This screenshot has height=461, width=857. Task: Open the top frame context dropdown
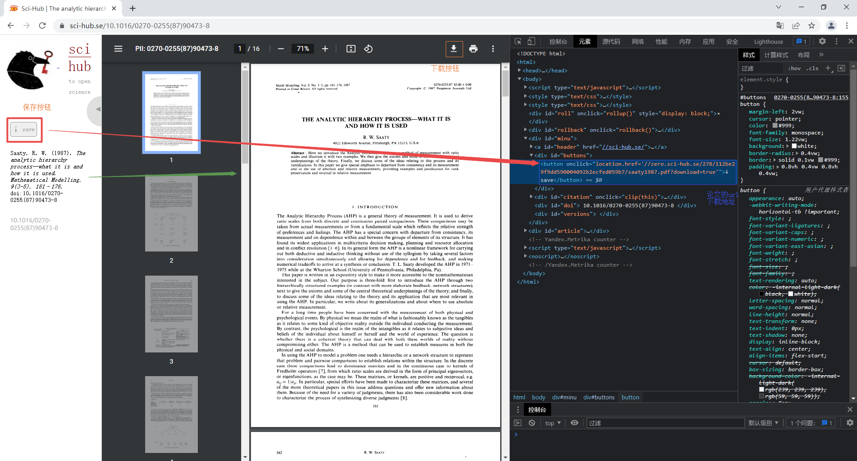pyautogui.click(x=552, y=423)
